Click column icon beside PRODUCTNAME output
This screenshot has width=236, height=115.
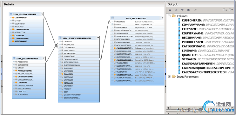pos(179,42)
